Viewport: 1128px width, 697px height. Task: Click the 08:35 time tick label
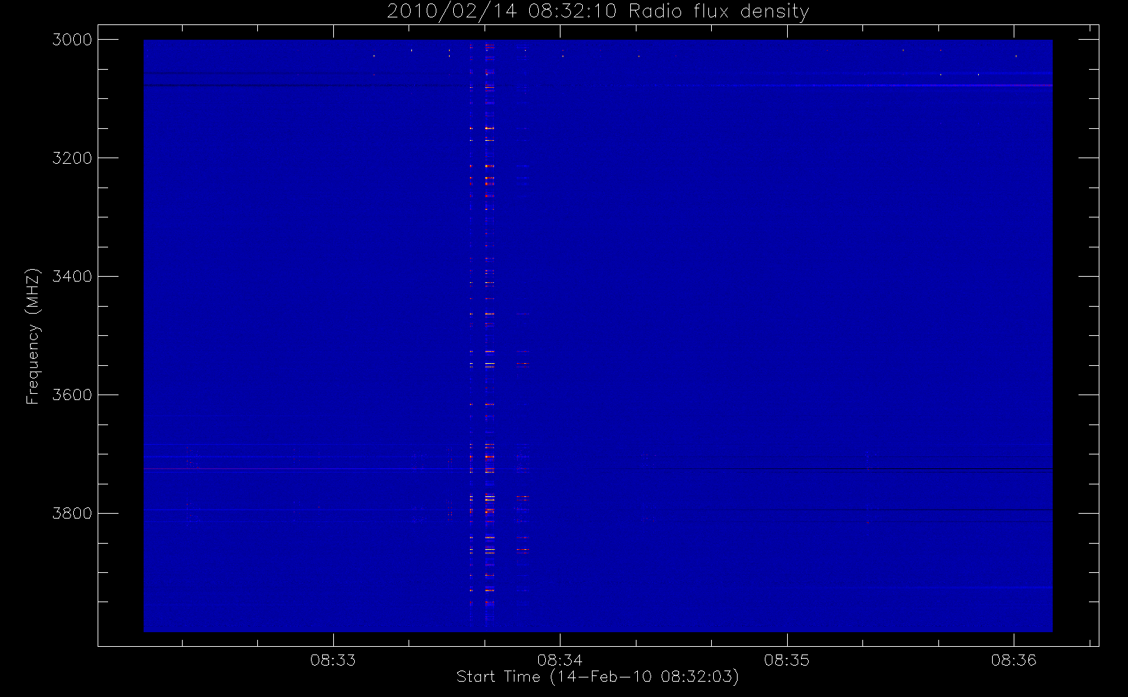(x=787, y=660)
